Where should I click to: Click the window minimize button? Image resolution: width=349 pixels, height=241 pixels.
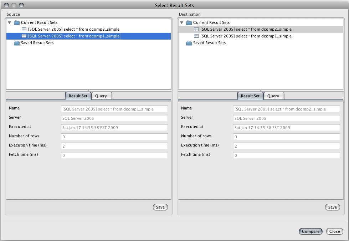(14, 5)
